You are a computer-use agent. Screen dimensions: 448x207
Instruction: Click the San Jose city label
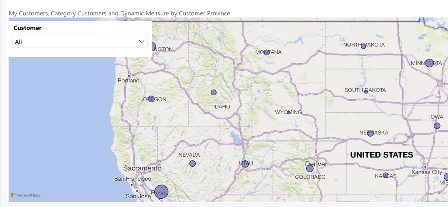138,196
